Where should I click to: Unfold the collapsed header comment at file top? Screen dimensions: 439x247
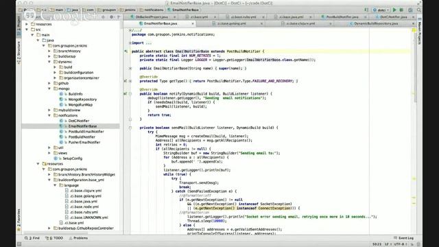pyautogui.click(x=130, y=30)
